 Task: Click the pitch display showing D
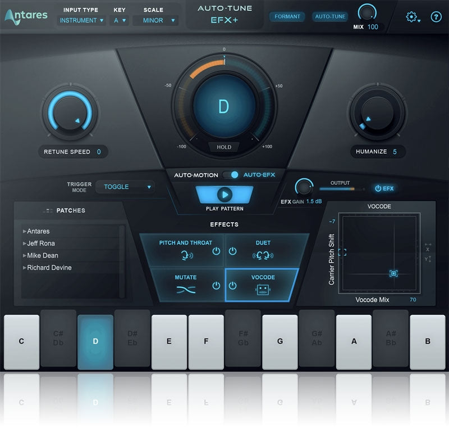click(x=223, y=106)
